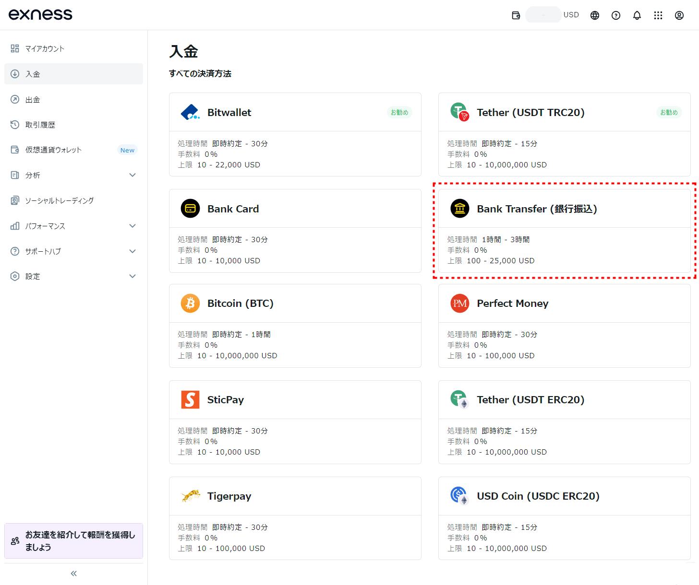This screenshot has width=699, height=585.
Task: Click the Bitwallet logo icon
Action: (190, 112)
